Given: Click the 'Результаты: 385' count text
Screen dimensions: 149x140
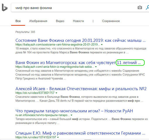Looking at the screenshot, I should pyautogui.click(x=25, y=32).
